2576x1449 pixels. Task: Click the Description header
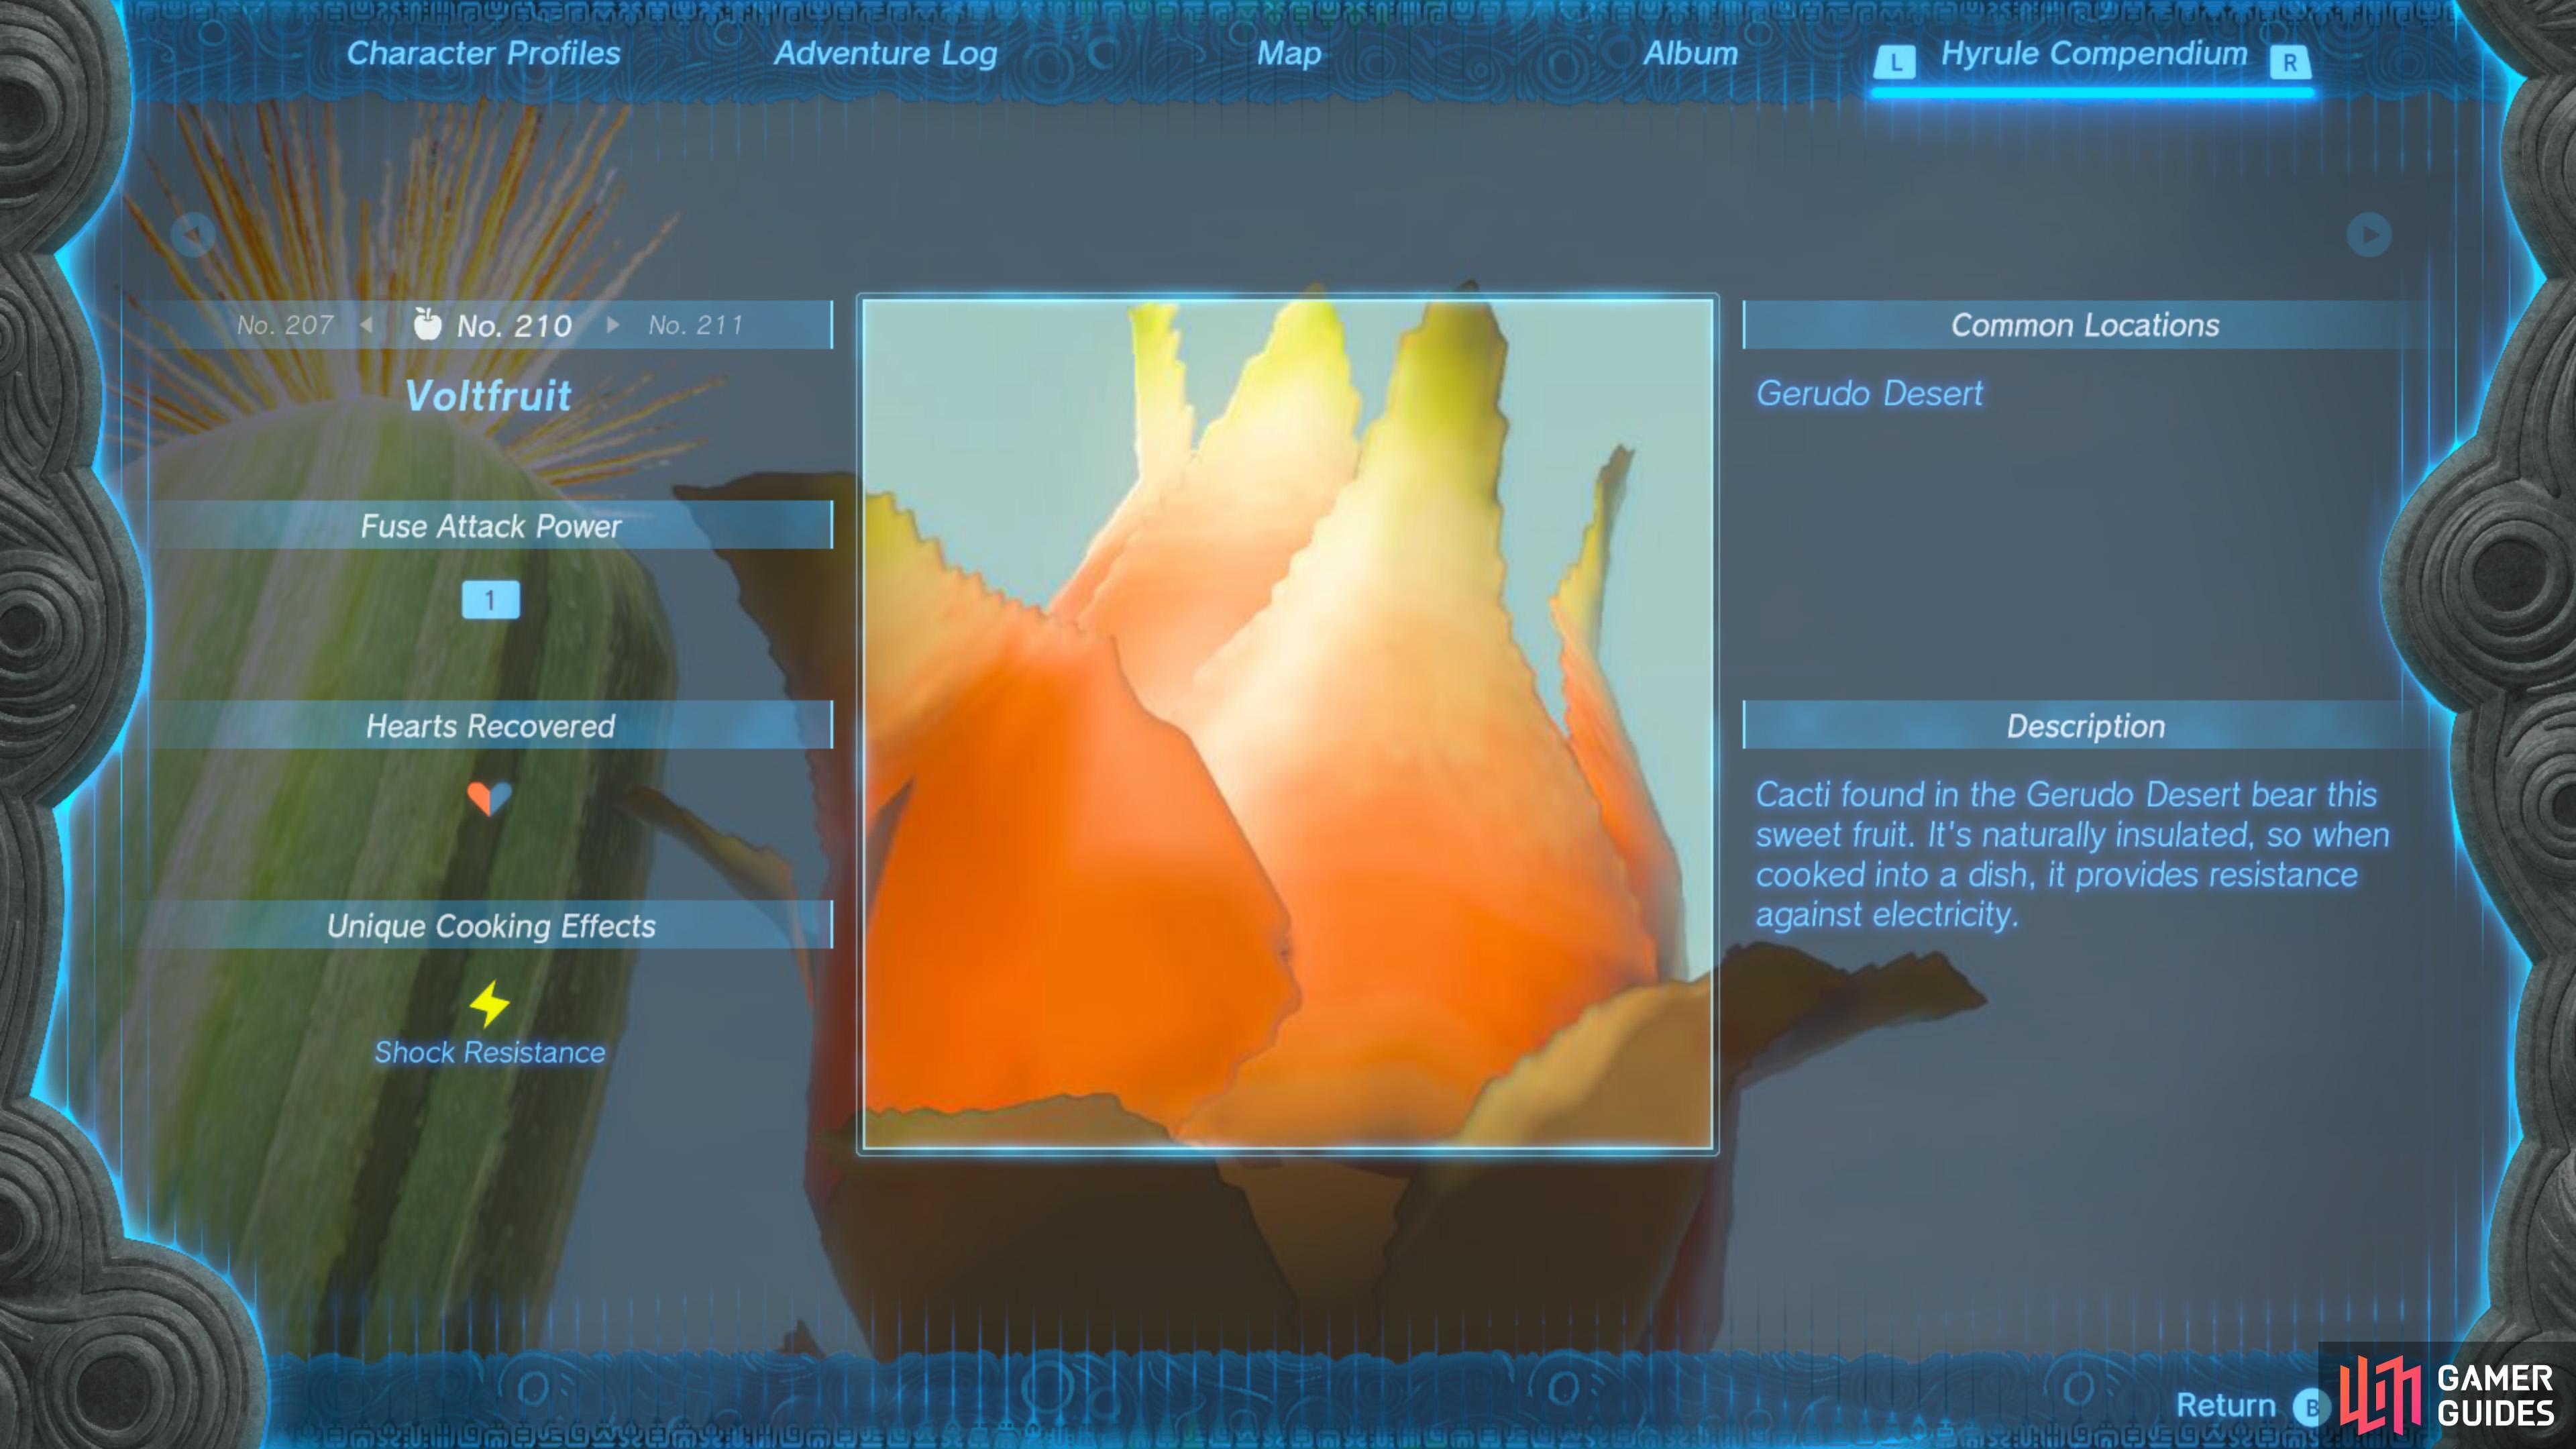2085,726
